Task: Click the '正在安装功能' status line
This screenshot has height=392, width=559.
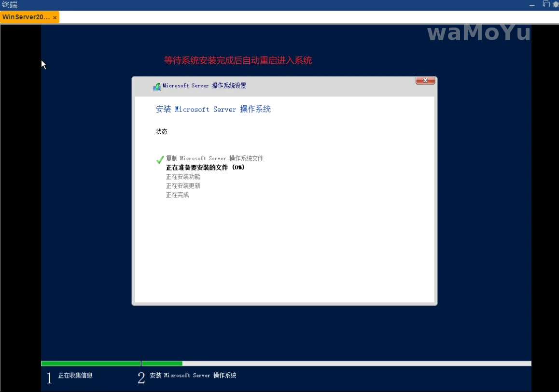Action: (x=183, y=177)
